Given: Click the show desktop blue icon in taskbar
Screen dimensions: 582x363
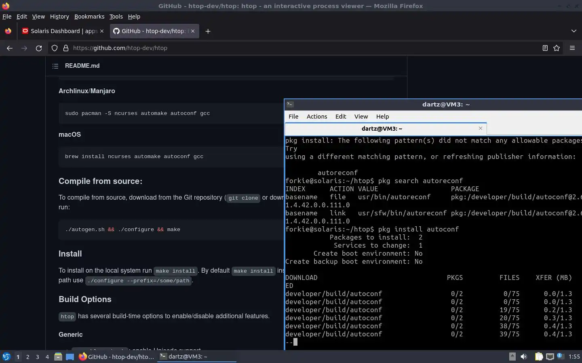Looking at the screenshot, I should (x=70, y=357).
